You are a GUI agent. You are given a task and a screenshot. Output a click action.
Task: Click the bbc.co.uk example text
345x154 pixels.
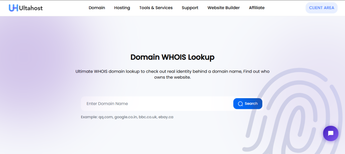click(148, 117)
